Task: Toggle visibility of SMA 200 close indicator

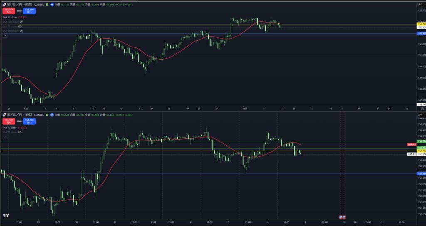Action: [x=21, y=31]
